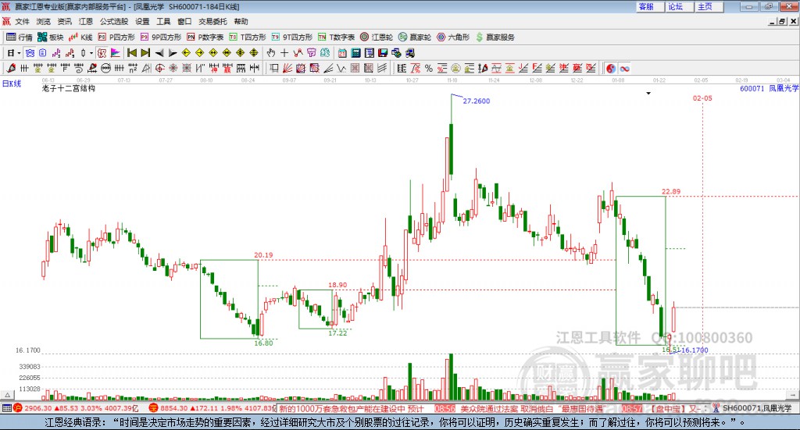The width and height of the screenshot is (800, 430).
Task: Toggle the boxed red 权 icon
Action: (102, 53)
